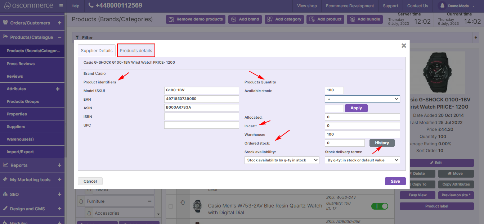Expand the Attributes submenu plus
The height and width of the screenshot is (224, 484).
coord(58,89)
